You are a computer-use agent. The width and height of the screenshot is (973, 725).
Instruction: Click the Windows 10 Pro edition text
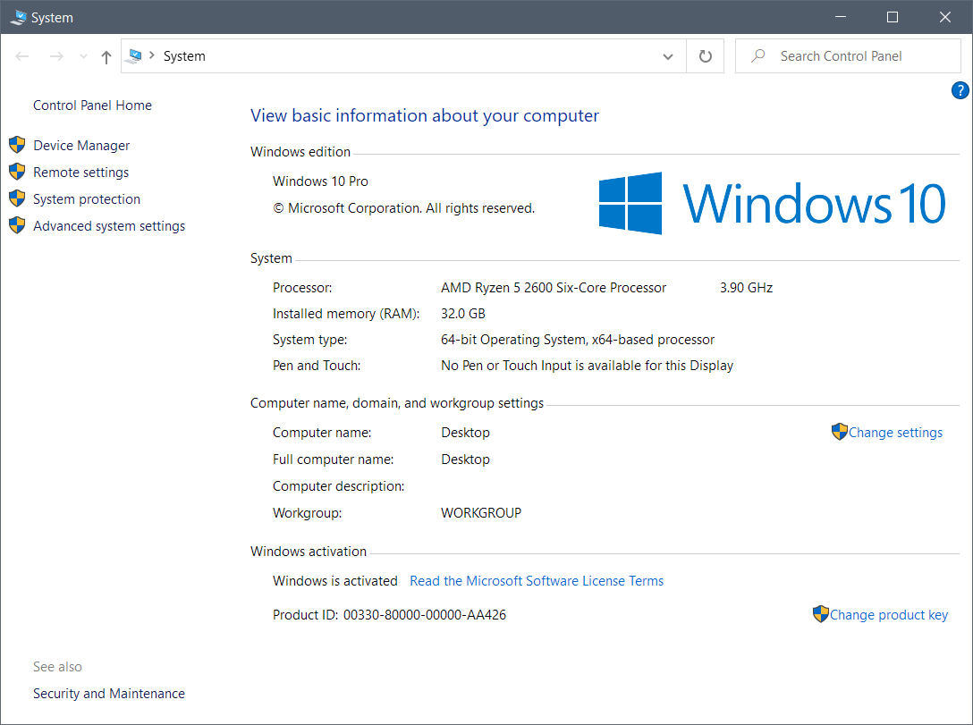(320, 181)
